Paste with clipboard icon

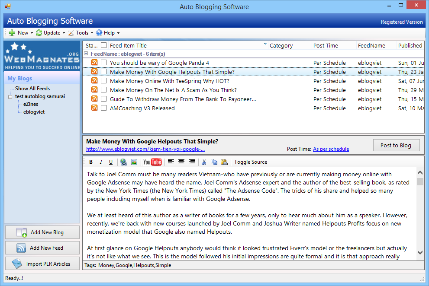click(224, 162)
